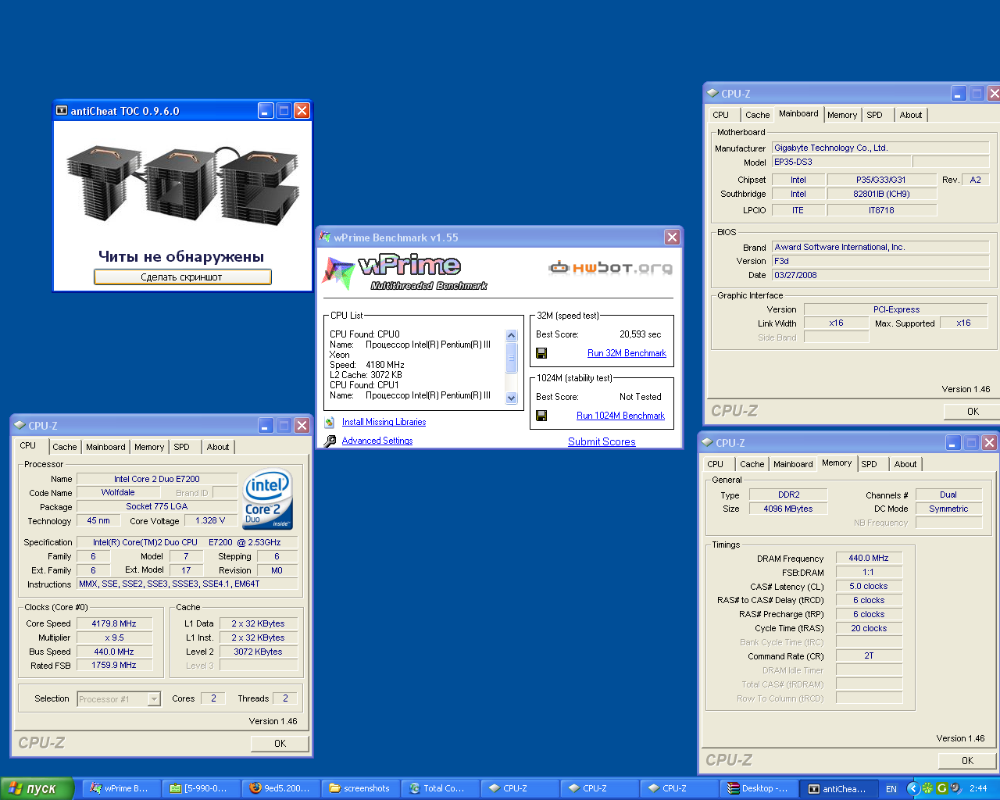Click OK in the CPU-Z Processor window
Viewport: 1000px width, 800px height.
coord(280,744)
